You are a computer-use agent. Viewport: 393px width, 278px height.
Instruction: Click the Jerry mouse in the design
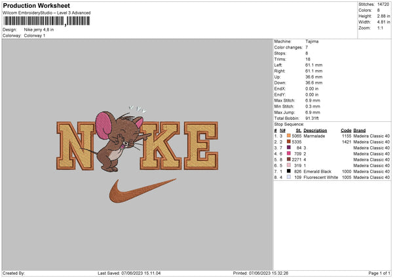[118, 142]
